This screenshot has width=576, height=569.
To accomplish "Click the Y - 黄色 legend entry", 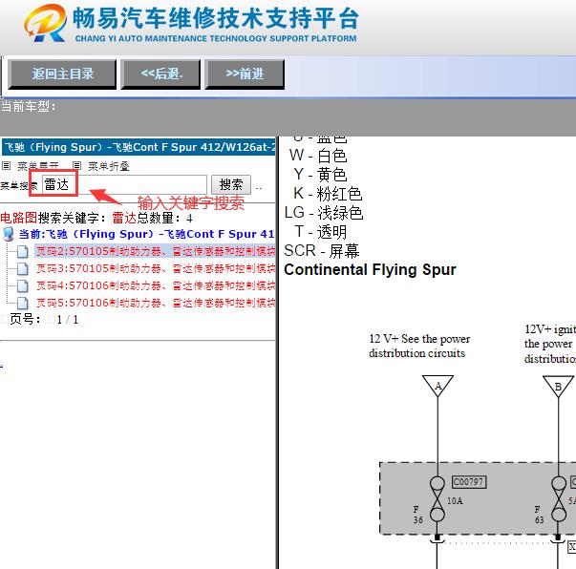I will point(320,175).
